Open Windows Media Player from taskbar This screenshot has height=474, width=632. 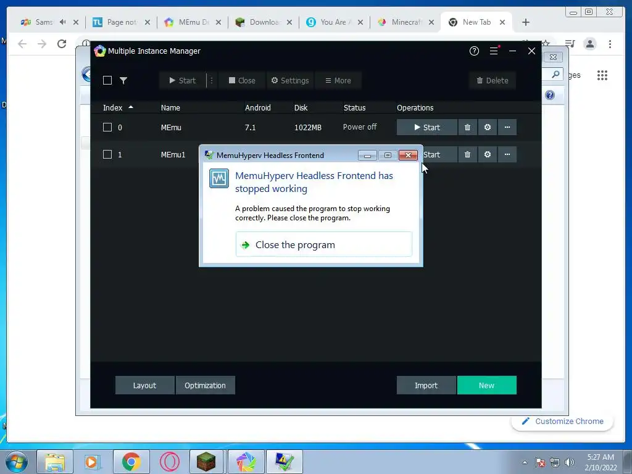[93, 462]
